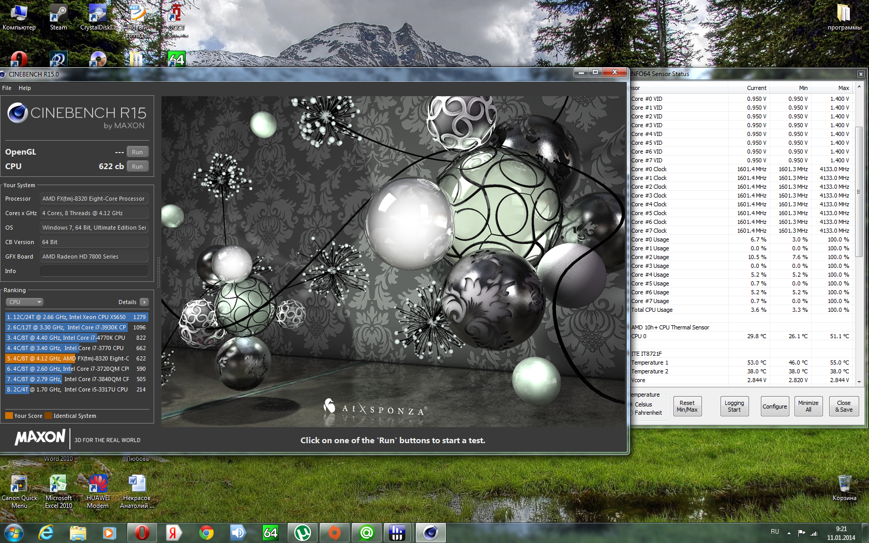This screenshot has width=869, height=543.
Task: Click the sensor list scroll-up arrow
Action: (859, 86)
